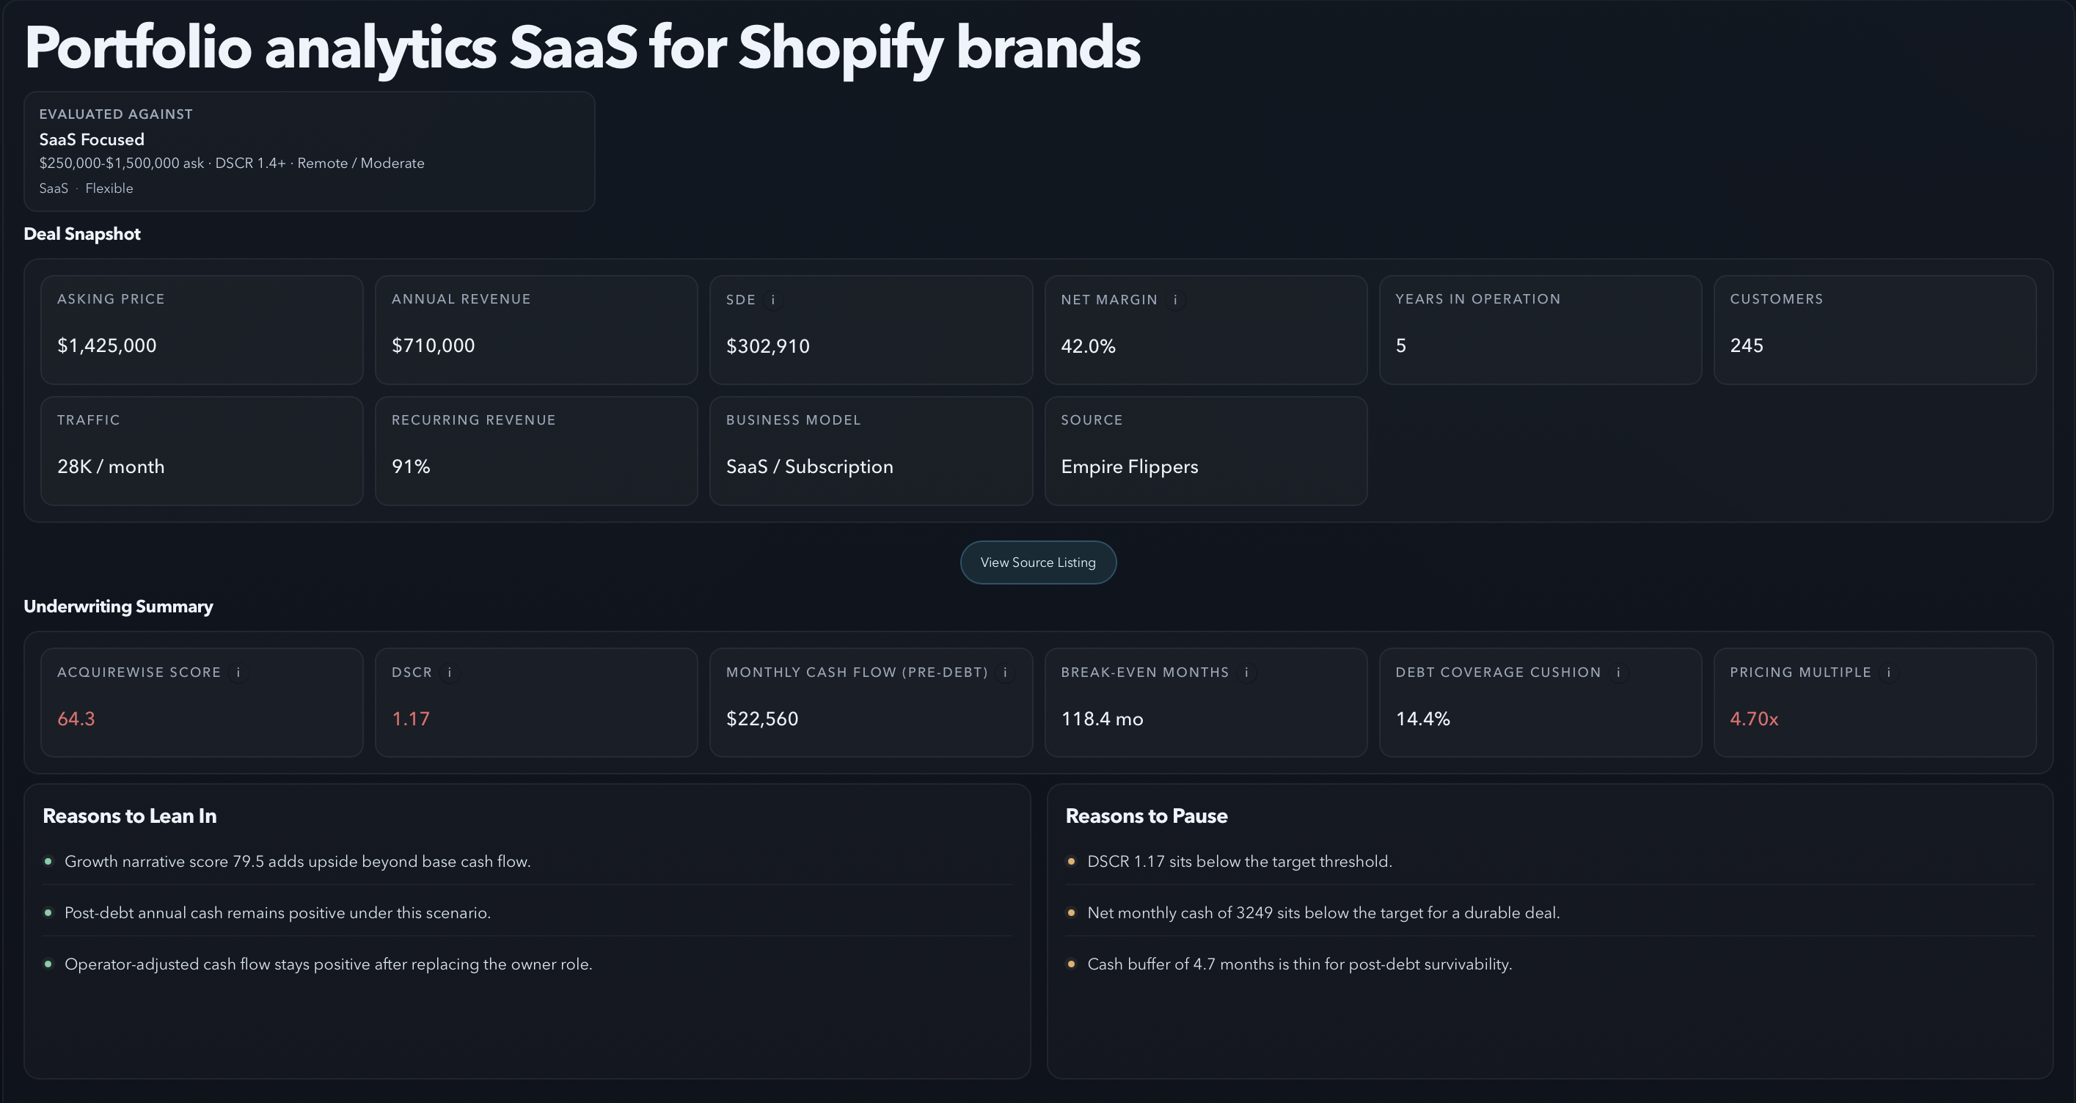Click the Acquirewise Score value 64.3
The width and height of the screenshot is (2076, 1103).
click(76, 719)
